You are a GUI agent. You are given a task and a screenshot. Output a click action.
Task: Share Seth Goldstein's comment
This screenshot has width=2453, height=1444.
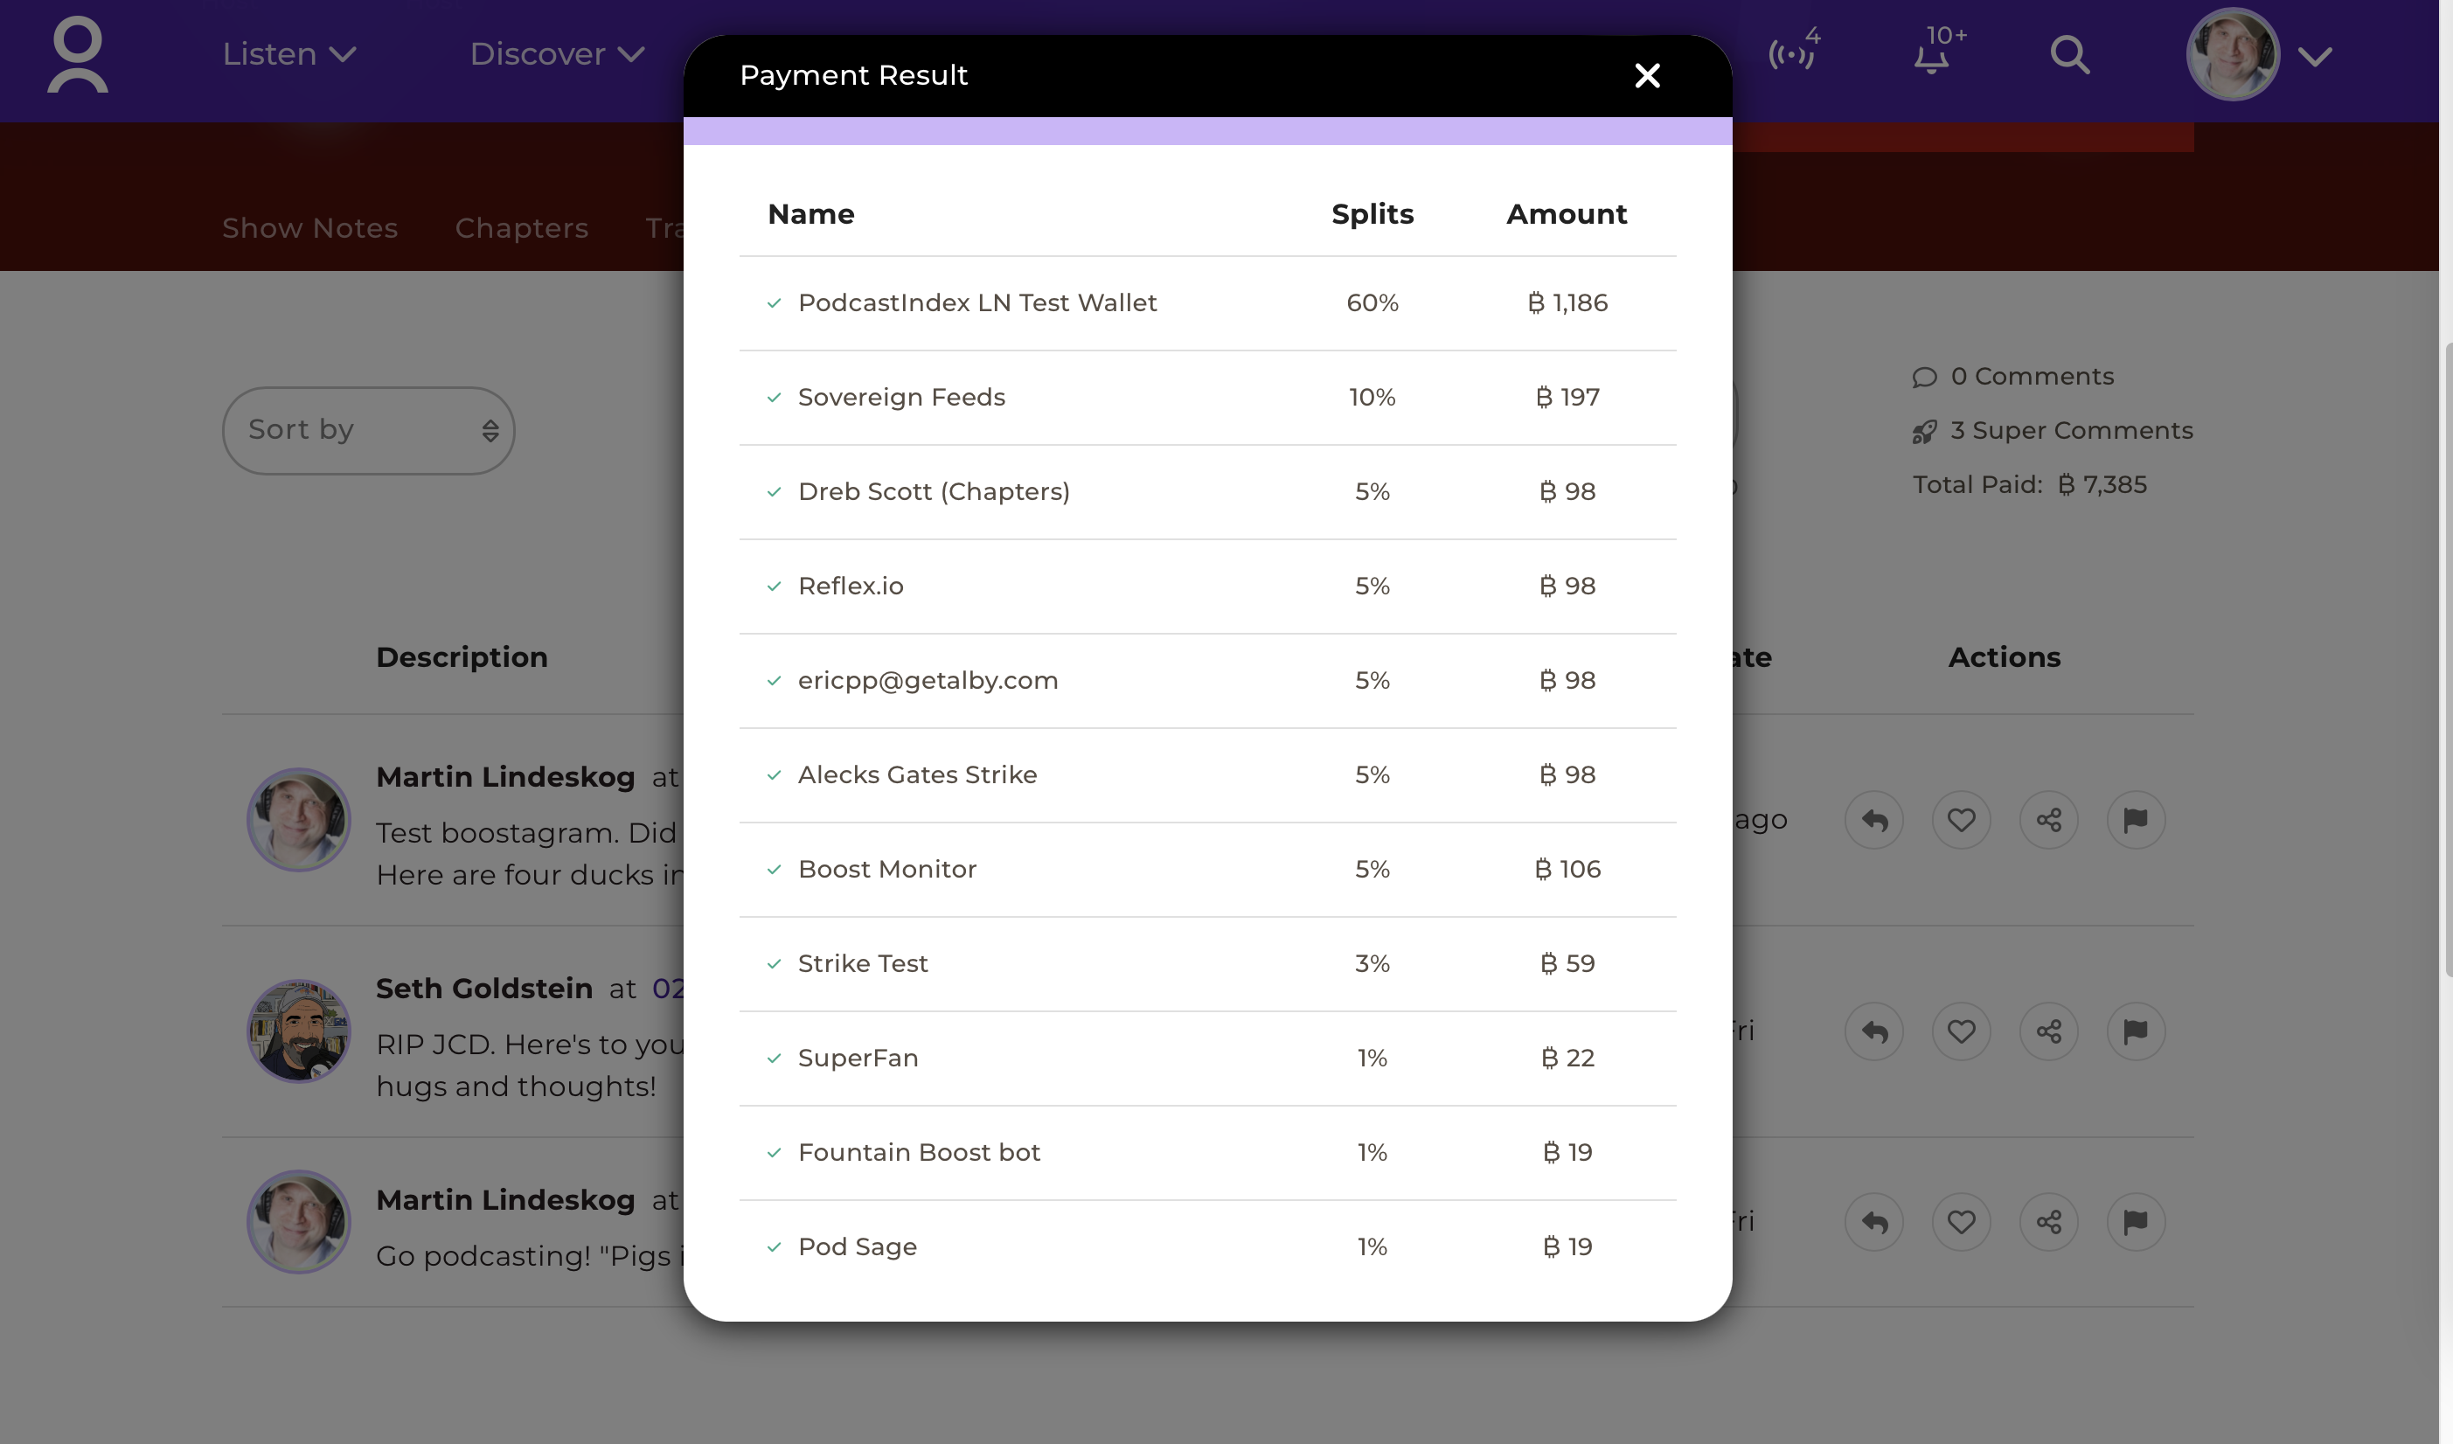2049,1031
